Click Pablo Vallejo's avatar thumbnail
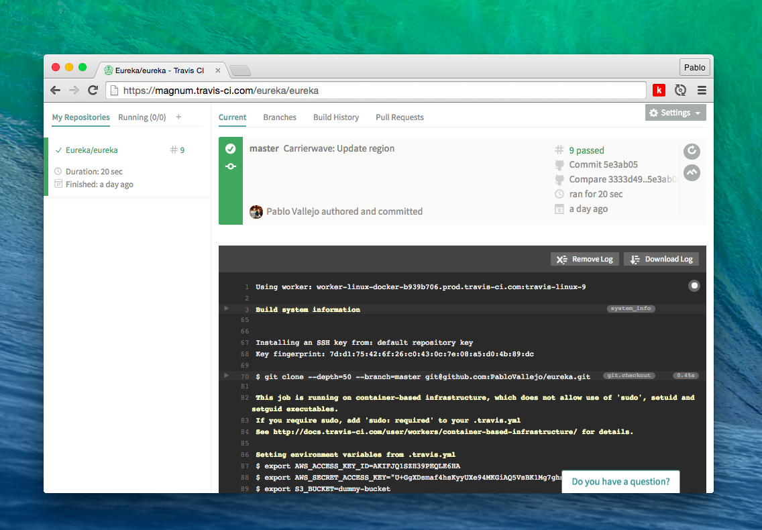 click(256, 211)
